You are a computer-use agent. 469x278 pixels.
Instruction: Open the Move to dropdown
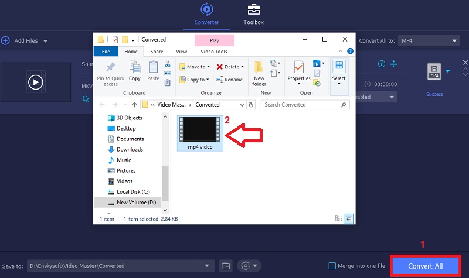[x=195, y=67]
